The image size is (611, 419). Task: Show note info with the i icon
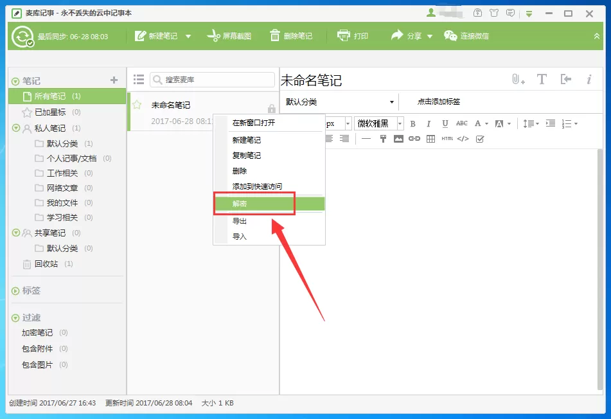589,80
